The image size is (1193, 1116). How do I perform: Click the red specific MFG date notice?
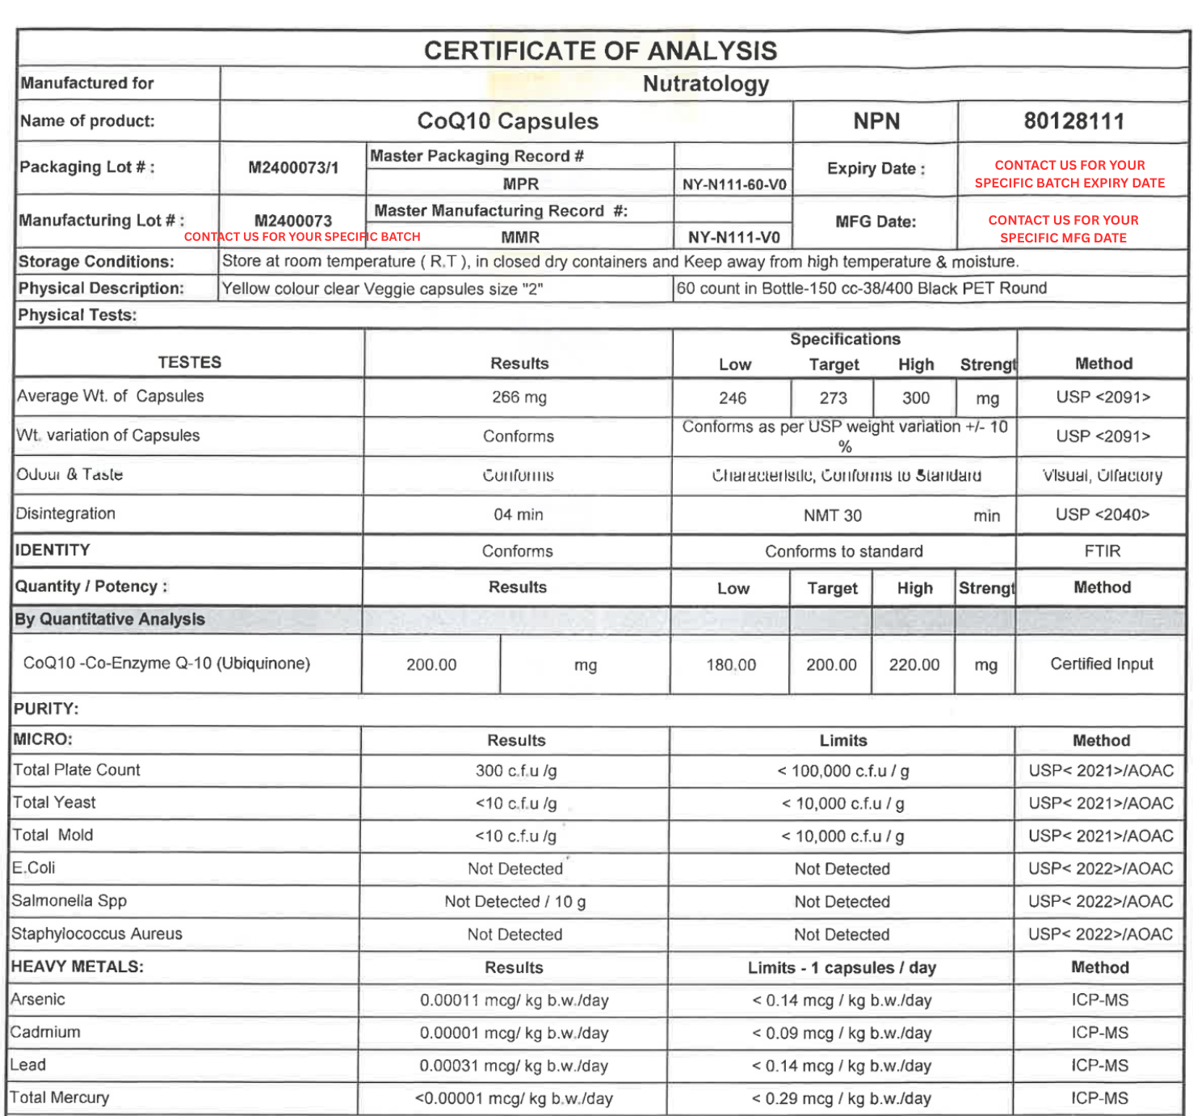(1063, 229)
